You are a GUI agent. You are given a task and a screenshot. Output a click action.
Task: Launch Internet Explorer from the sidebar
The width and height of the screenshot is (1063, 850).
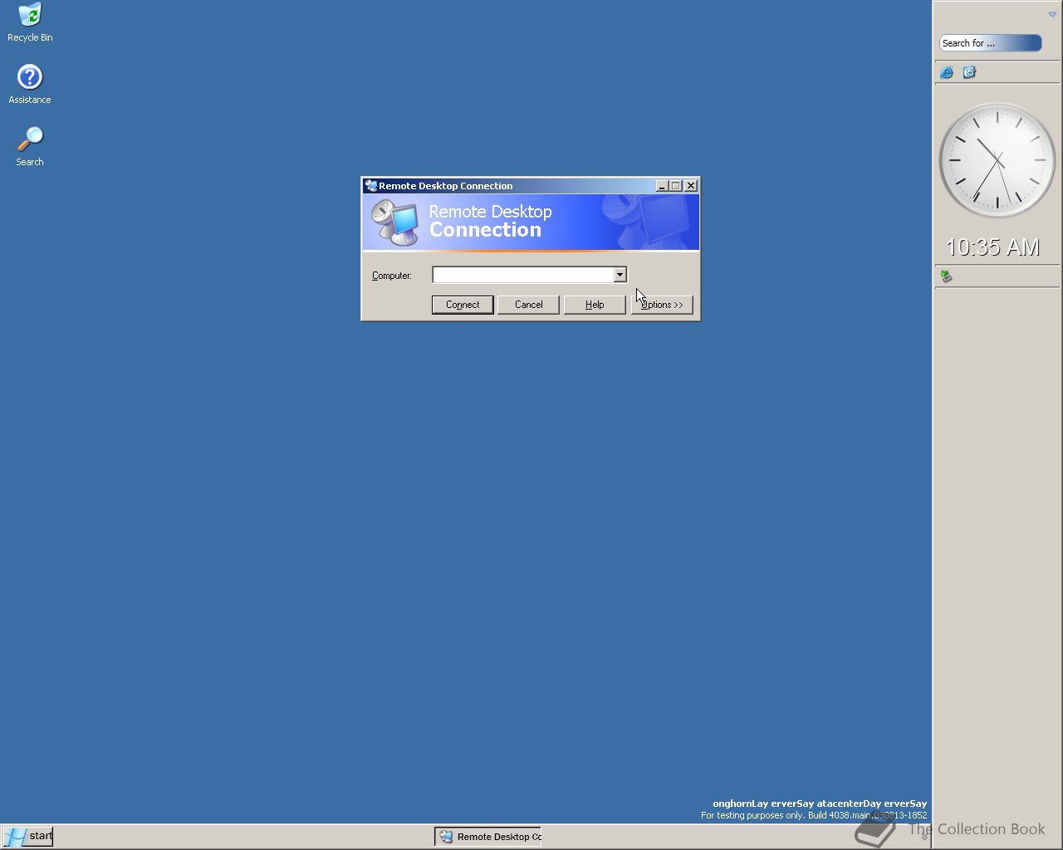point(947,72)
